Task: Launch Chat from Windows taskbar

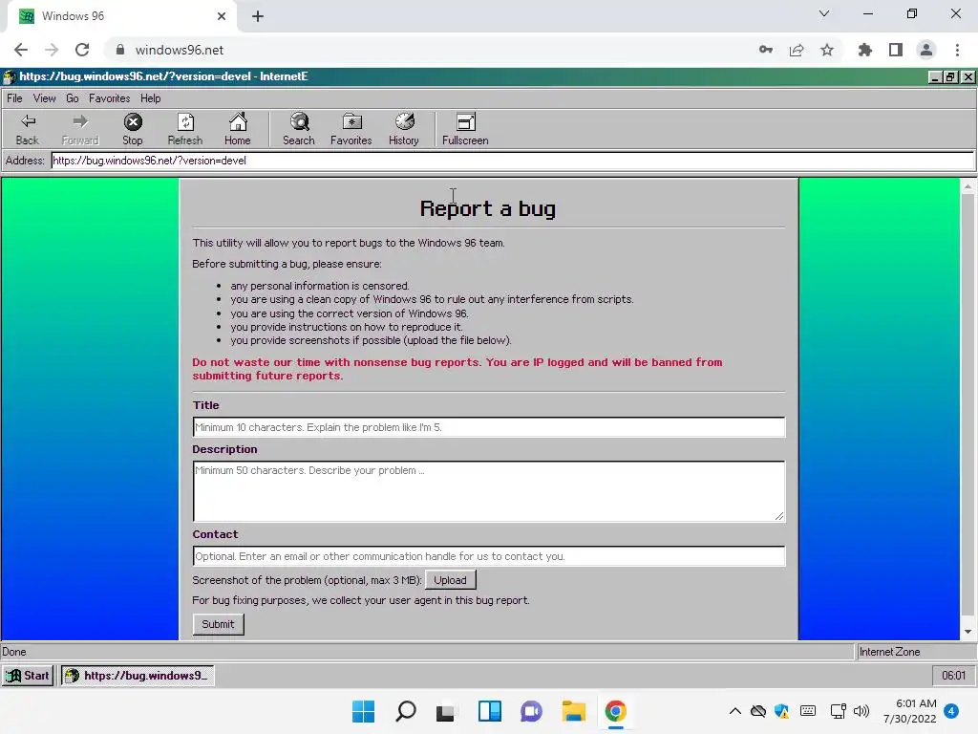Action: (531, 711)
